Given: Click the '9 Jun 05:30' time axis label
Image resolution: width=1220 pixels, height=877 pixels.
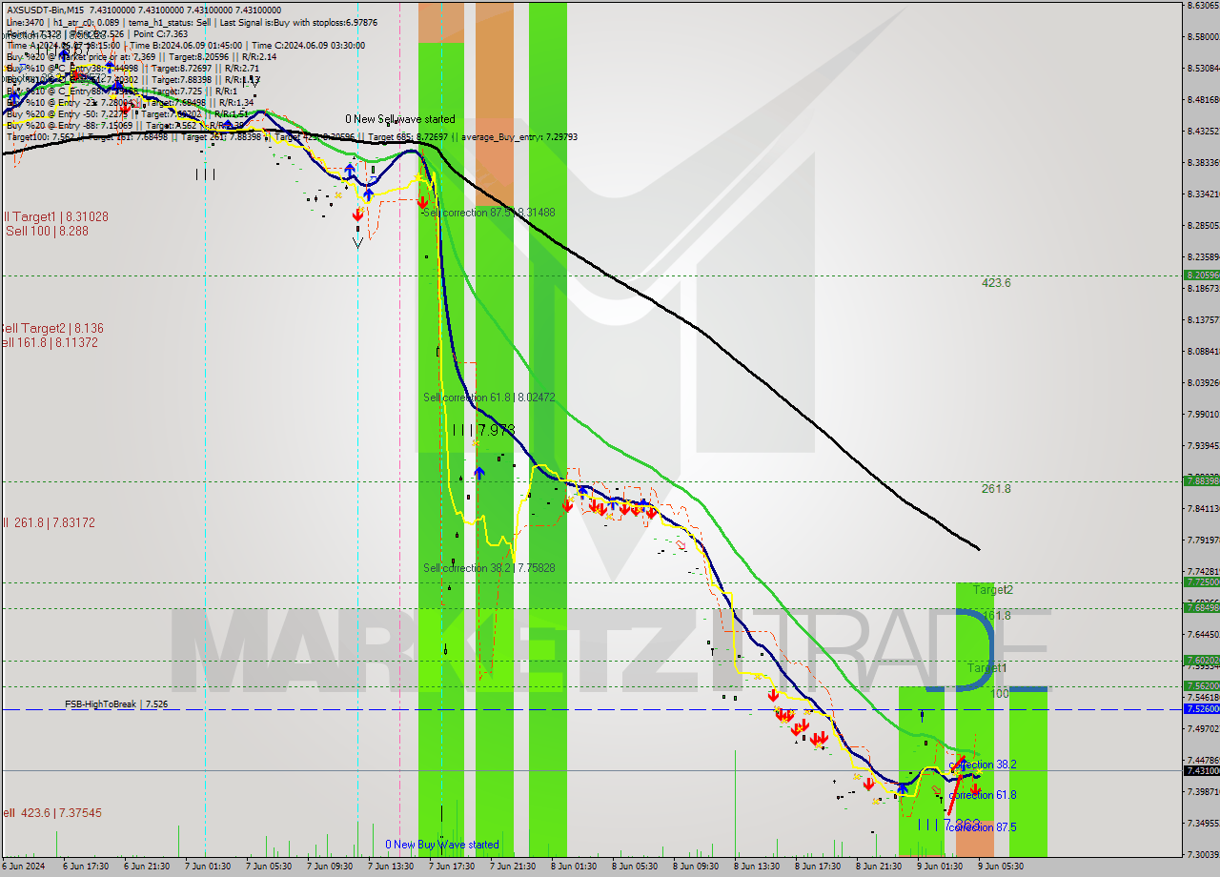Looking at the screenshot, I should coord(1001,867).
